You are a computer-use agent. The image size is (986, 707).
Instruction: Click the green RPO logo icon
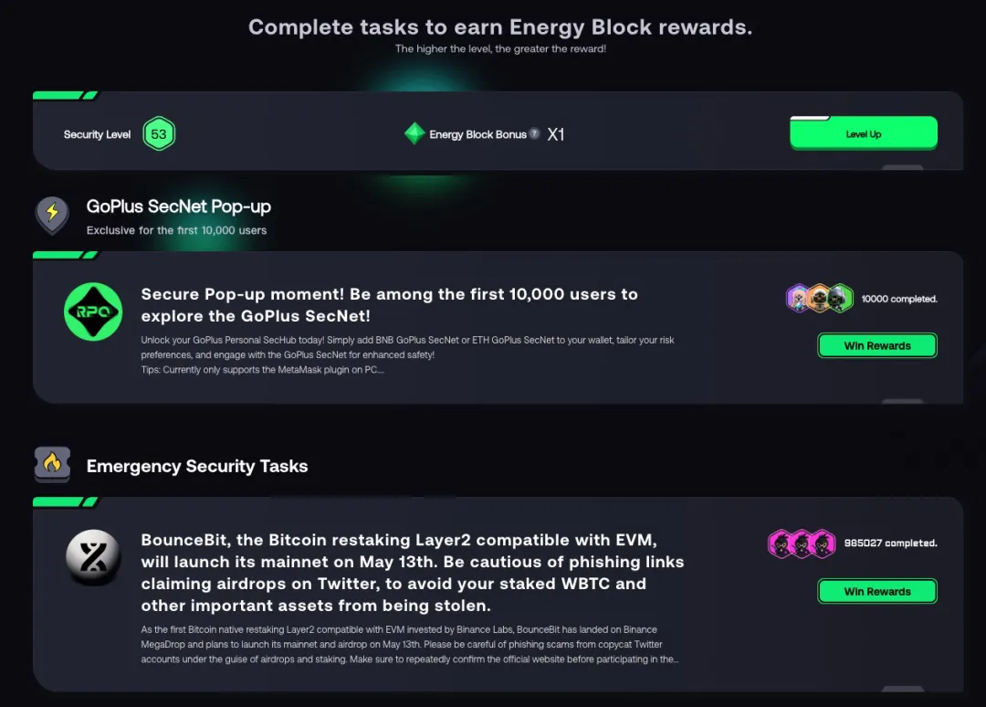tap(93, 312)
